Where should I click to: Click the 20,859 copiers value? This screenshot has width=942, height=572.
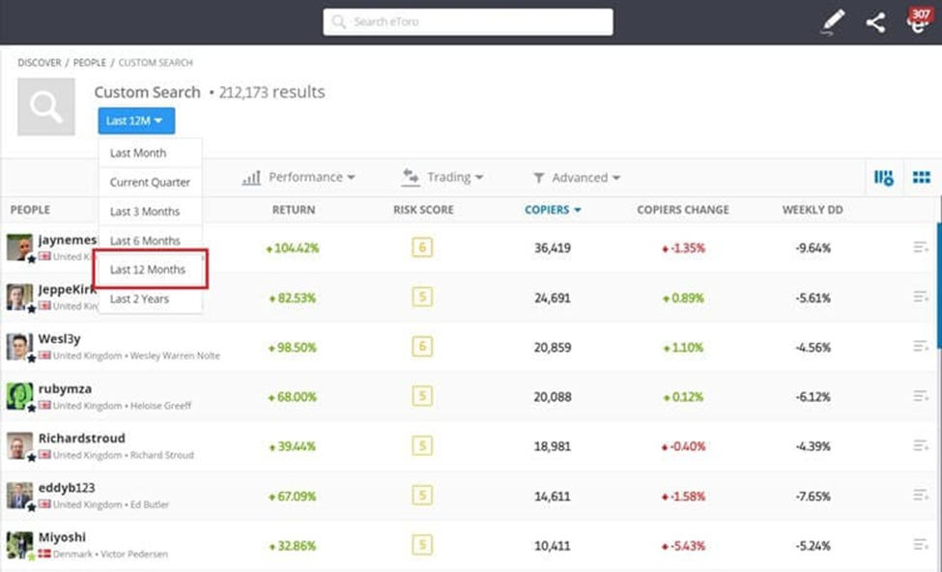point(553,347)
